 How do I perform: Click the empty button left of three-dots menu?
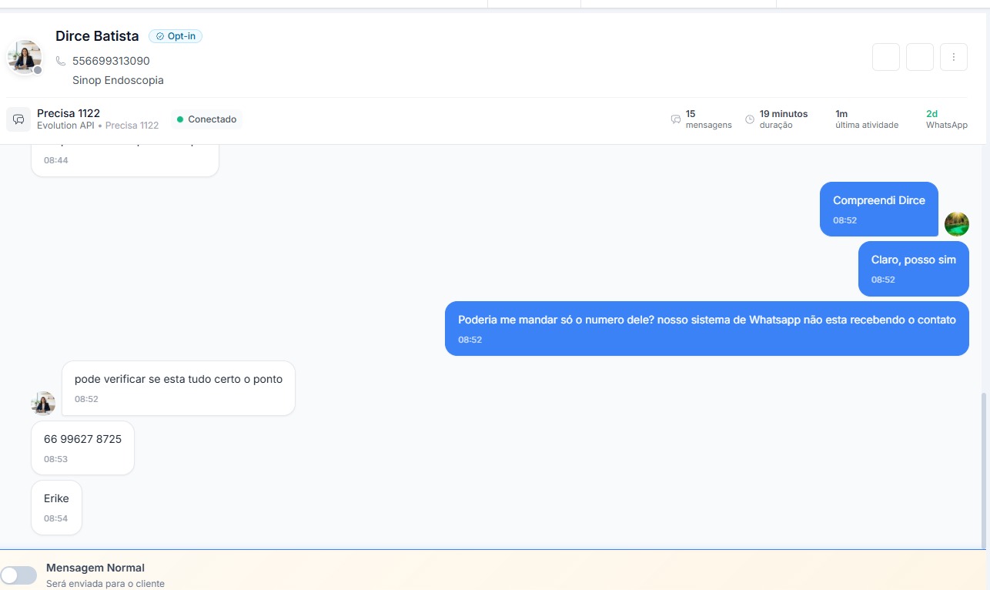click(x=920, y=57)
